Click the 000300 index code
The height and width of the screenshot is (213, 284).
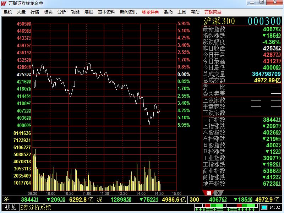coord(264,21)
